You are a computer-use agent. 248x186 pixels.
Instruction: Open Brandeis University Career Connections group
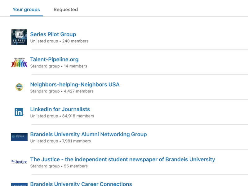(81, 184)
